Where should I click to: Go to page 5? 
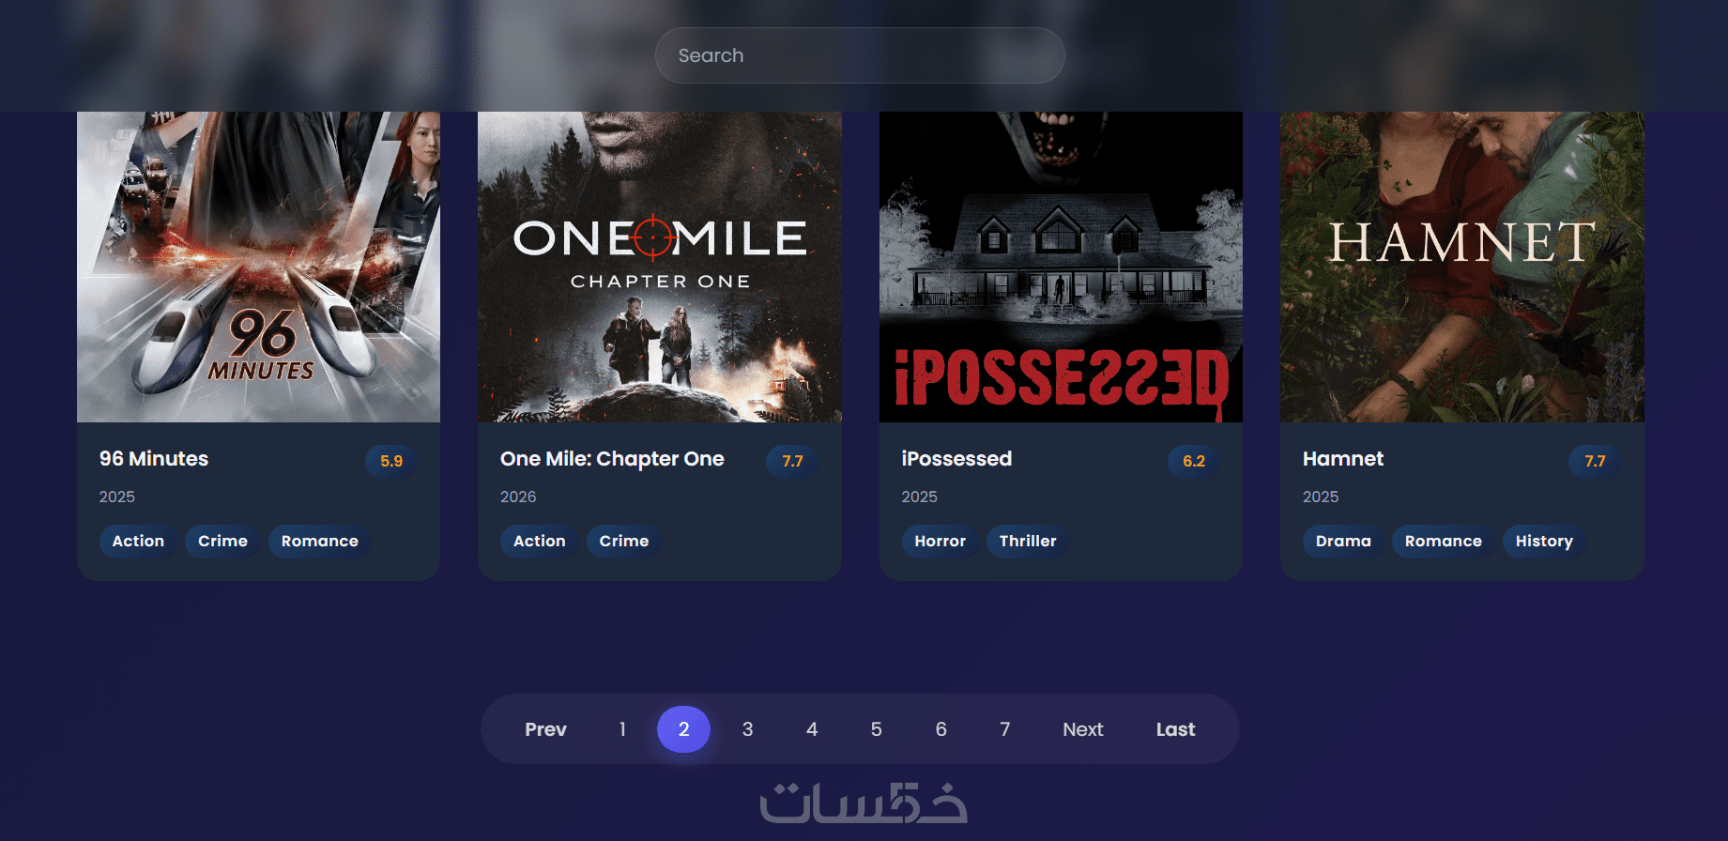(x=877, y=729)
